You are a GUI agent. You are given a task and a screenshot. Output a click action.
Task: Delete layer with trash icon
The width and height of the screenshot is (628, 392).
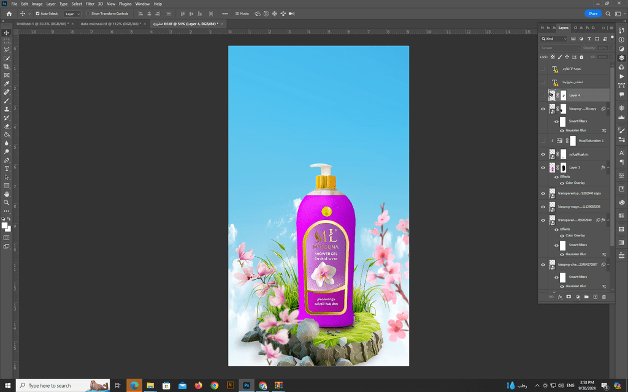[x=604, y=297]
